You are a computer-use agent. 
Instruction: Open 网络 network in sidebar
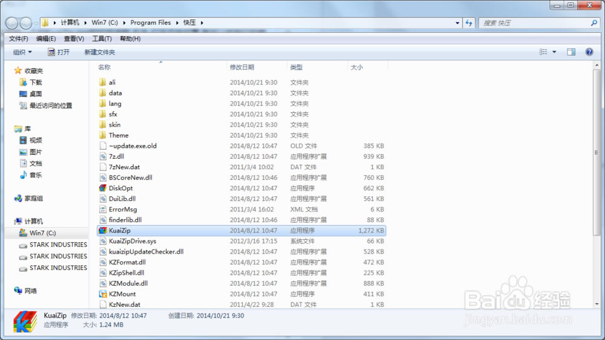[x=26, y=290]
